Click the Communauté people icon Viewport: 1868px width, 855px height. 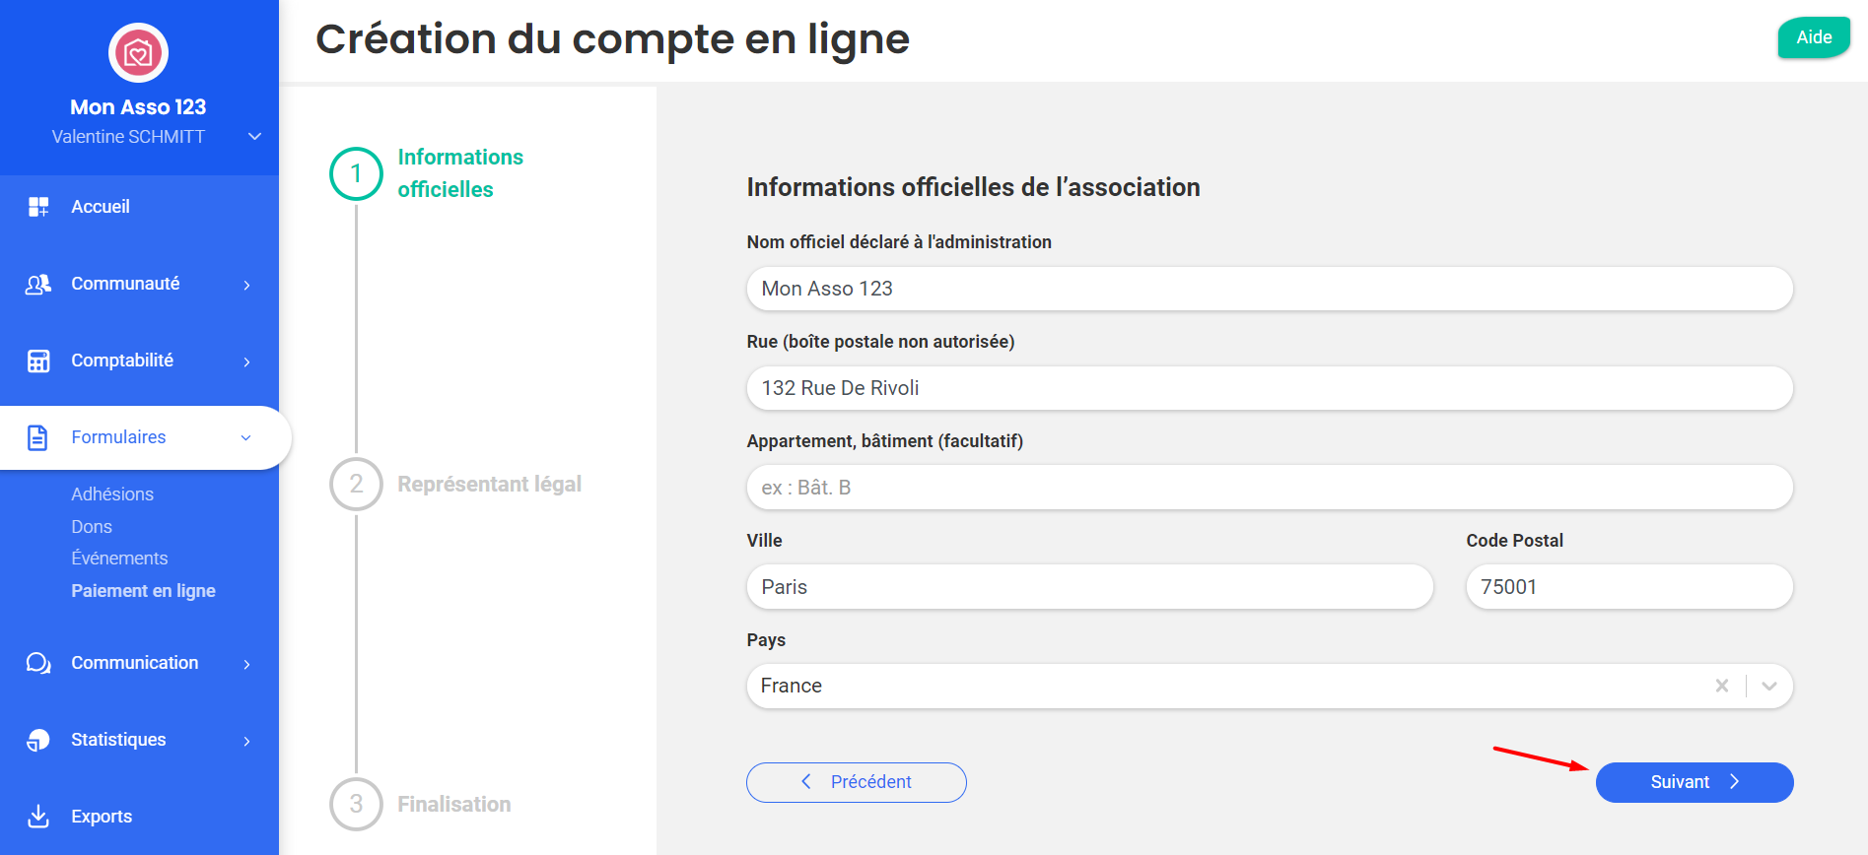tap(38, 285)
